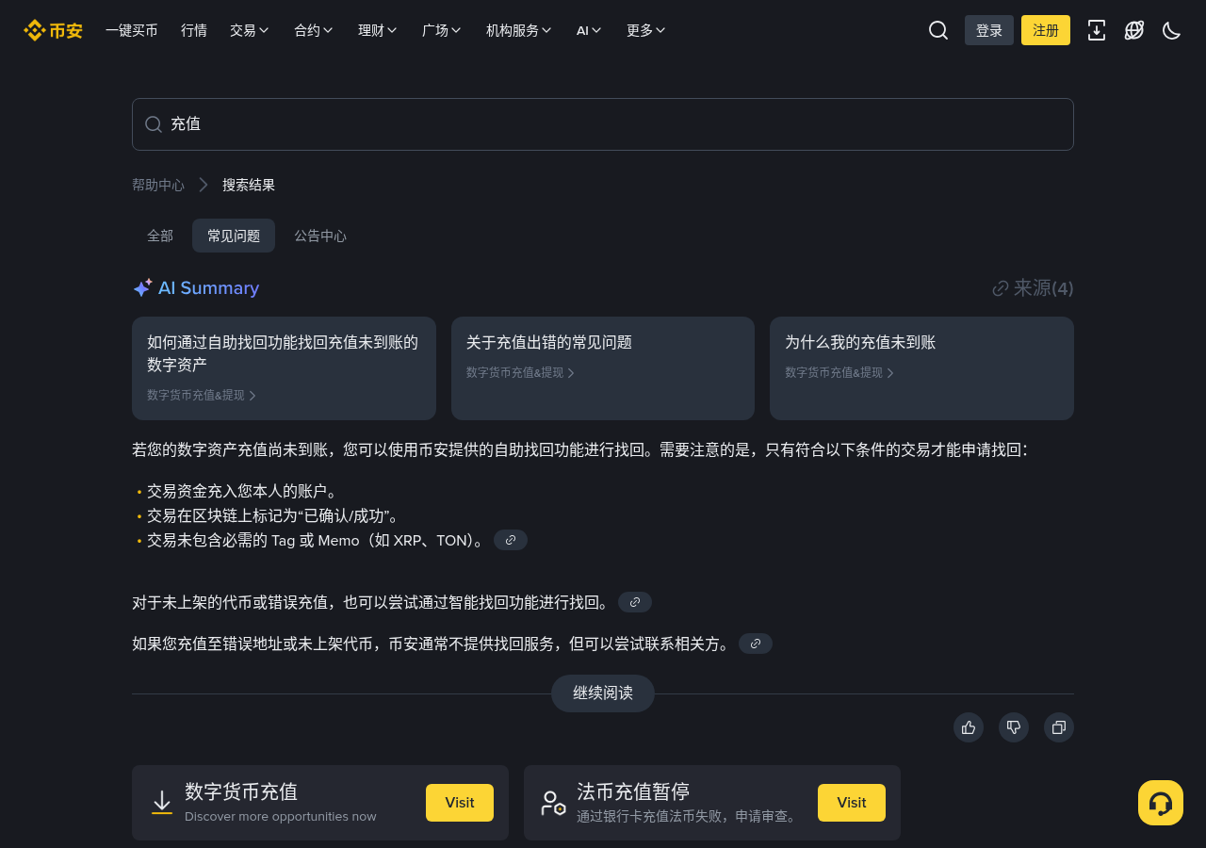The height and width of the screenshot is (848, 1206).
Task: Click 继续阅读 to expand summary
Action: click(x=603, y=693)
